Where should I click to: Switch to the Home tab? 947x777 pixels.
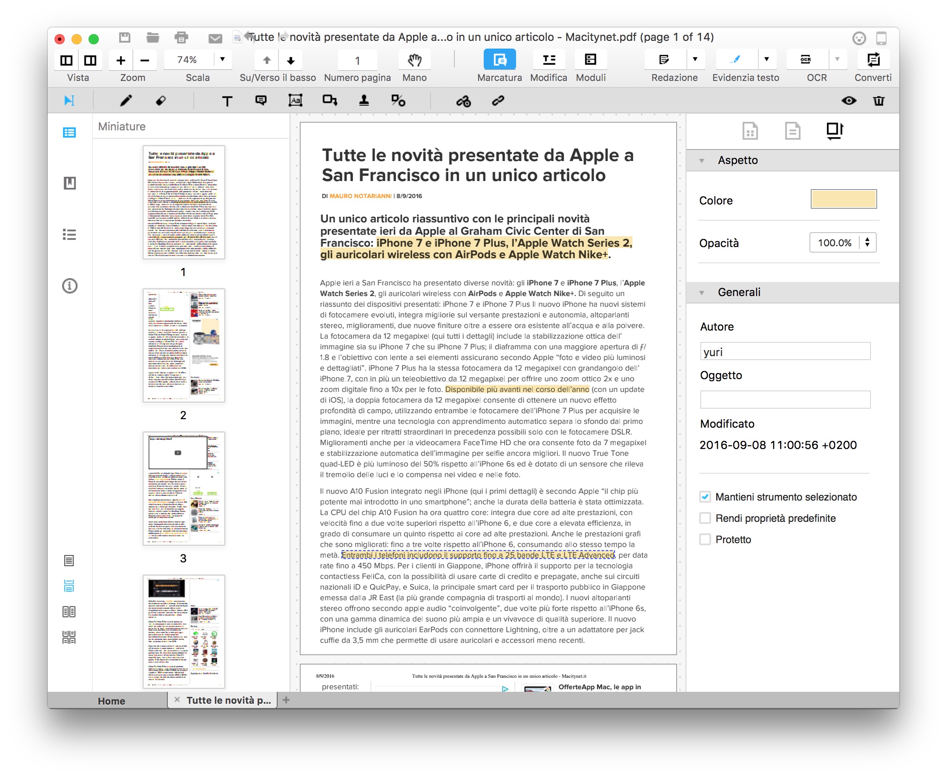tap(112, 701)
